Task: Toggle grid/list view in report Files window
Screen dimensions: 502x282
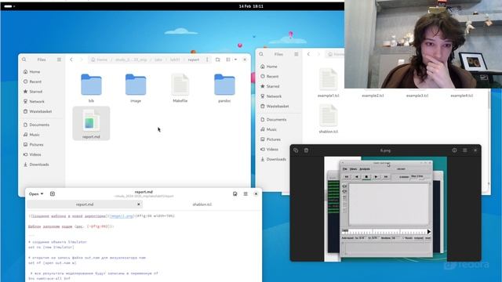Action: tap(228, 60)
